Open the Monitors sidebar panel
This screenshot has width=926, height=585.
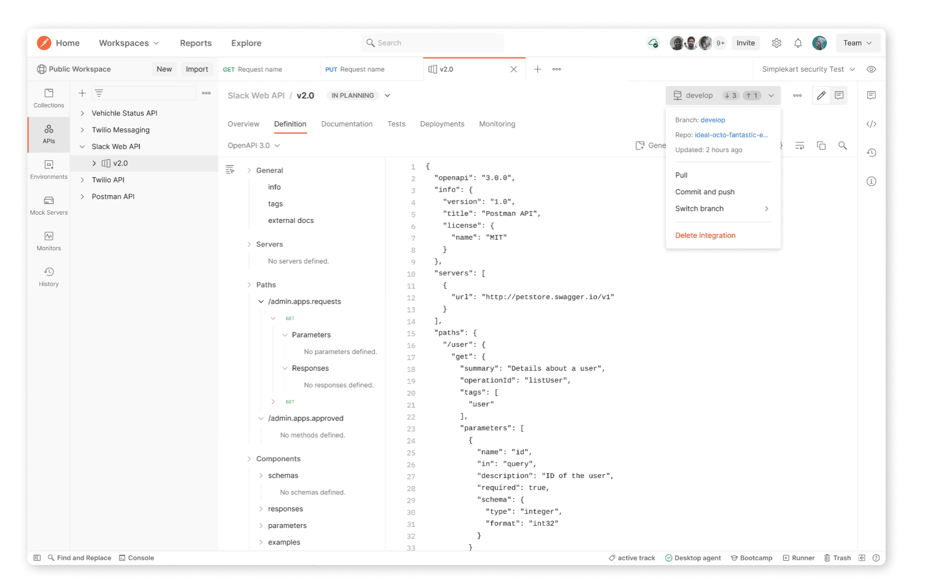49,241
